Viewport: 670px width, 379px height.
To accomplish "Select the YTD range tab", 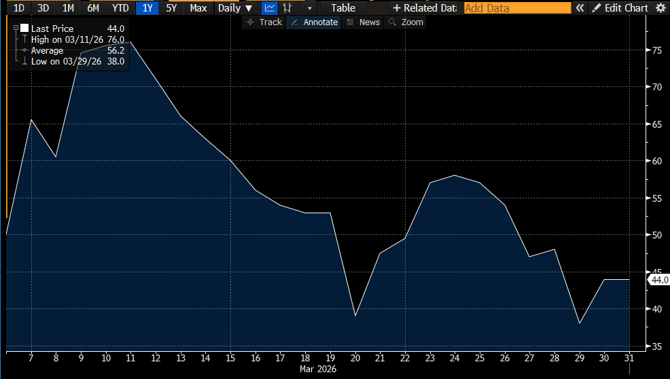I will click(120, 7).
